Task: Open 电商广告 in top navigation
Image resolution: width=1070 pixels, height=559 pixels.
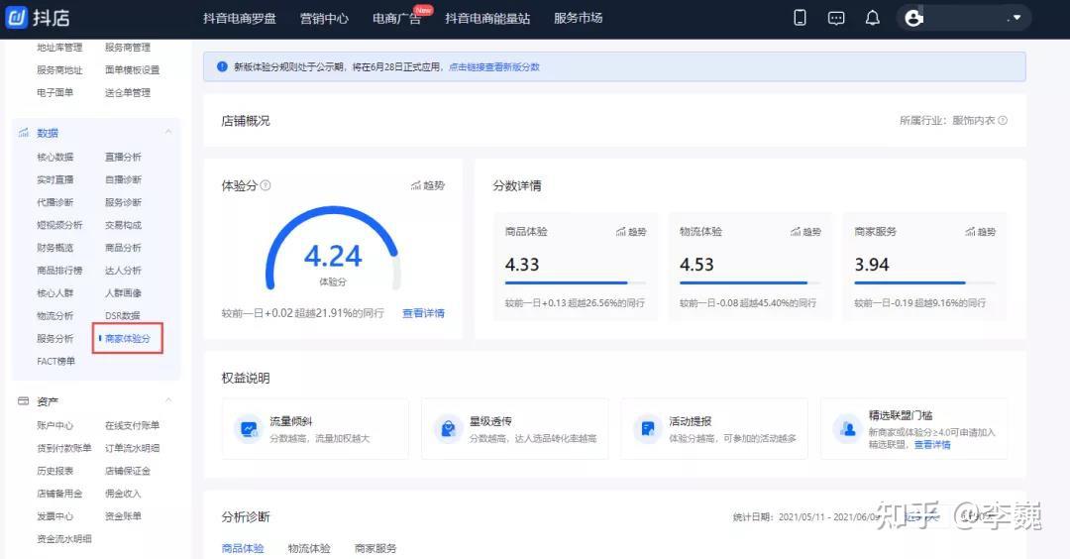Action: pos(396,19)
